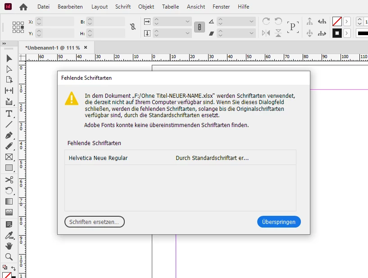Select the Content Collector tool
Image resolution: width=368 pixels, height=278 pixels.
click(9, 101)
